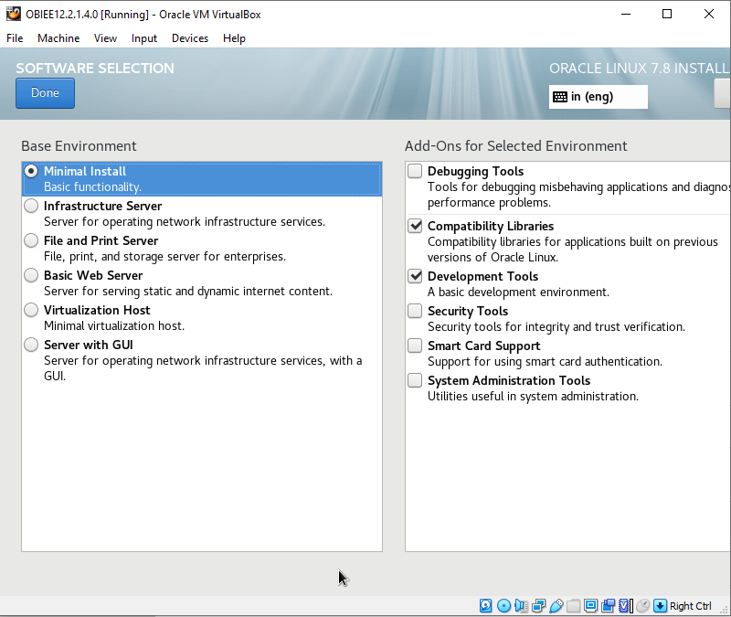Choose the Basic Web Server option

[32, 275]
